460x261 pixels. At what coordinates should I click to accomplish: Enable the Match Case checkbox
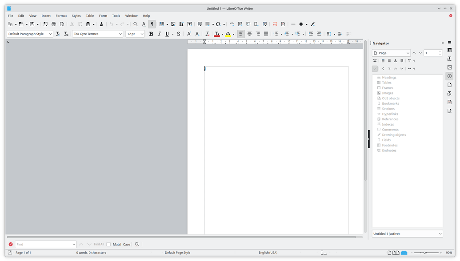(108, 244)
